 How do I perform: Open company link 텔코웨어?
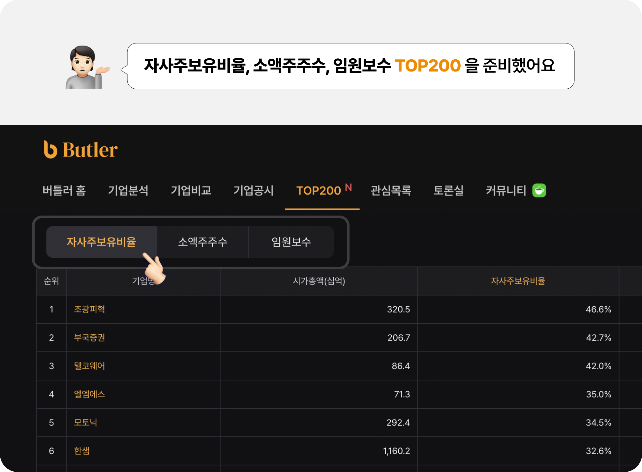pyautogui.click(x=89, y=366)
